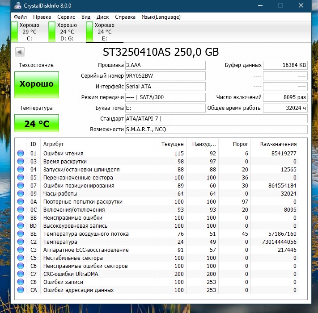This screenshot has height=313, width=318.
Task: Click status circle for Температура воздушного потока
Action: 21,234
